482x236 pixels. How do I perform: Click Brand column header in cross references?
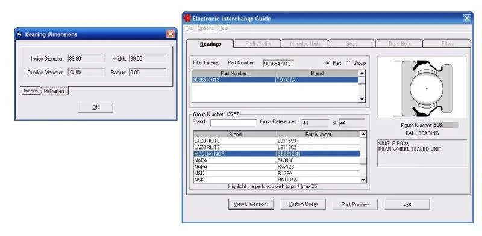tap(235, 135)
